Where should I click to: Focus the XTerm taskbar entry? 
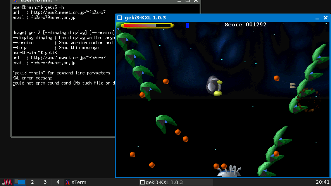click(79, 182)
